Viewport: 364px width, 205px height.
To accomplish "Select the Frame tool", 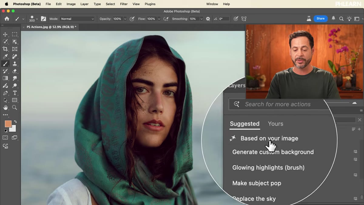I will [x=15, y=49].
